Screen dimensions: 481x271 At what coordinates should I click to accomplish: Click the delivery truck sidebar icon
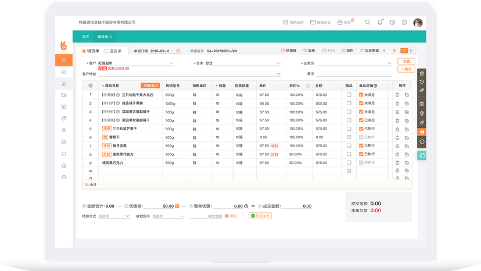64,95
